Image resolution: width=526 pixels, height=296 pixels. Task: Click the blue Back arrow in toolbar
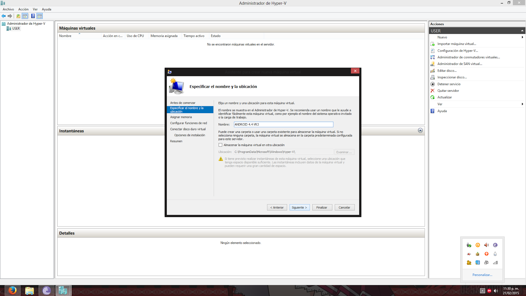coord(4,16)
